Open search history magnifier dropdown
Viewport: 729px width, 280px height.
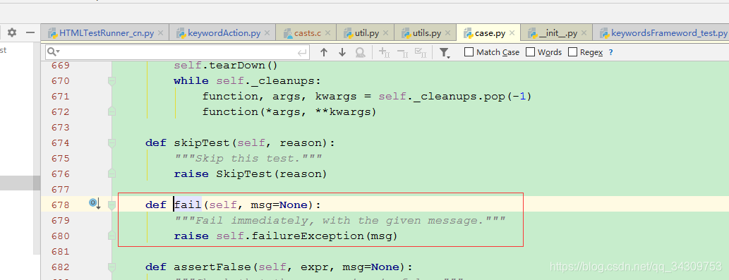click(x=54, y=52)
